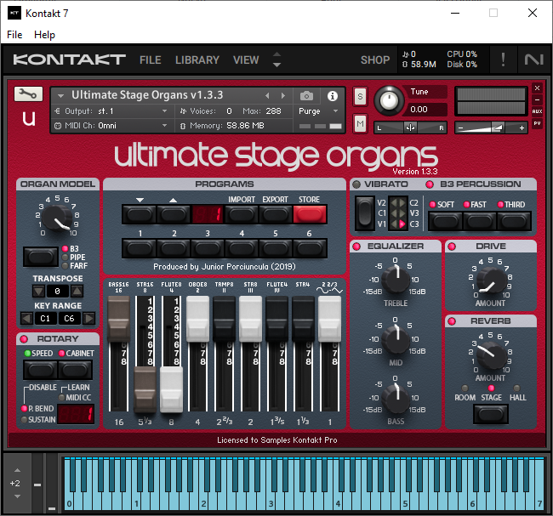
Task: Open the wrench instrument edit icon
Action: tap(28, 94)
